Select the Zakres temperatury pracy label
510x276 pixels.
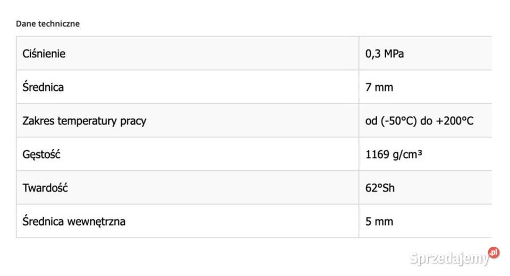[x=84, y=121]
